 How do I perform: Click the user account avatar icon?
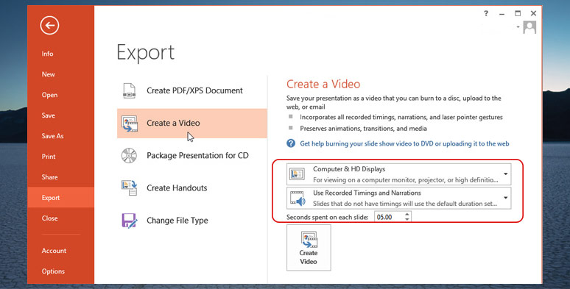[529, 27]
